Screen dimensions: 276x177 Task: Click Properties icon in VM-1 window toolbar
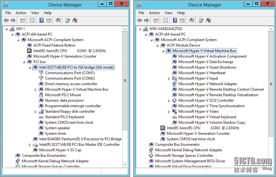32,21
